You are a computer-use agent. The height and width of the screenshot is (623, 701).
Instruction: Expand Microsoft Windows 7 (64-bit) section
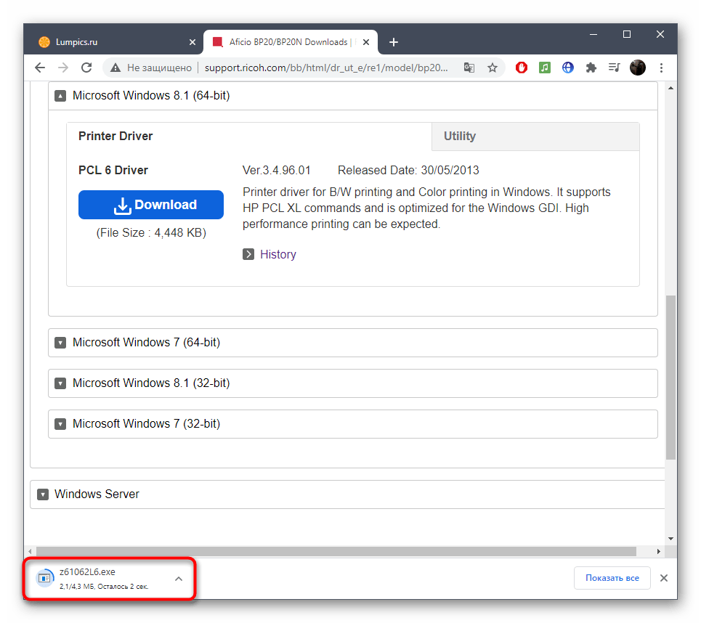(x=353, y=343)
